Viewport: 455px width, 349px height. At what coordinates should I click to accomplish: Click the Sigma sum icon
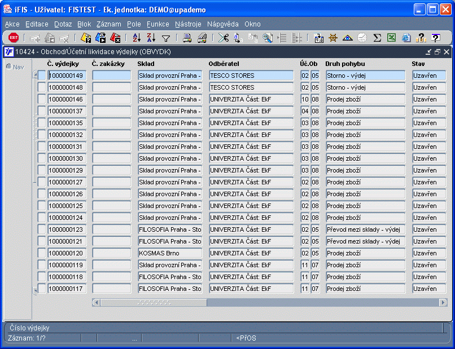tap(377, 38)
